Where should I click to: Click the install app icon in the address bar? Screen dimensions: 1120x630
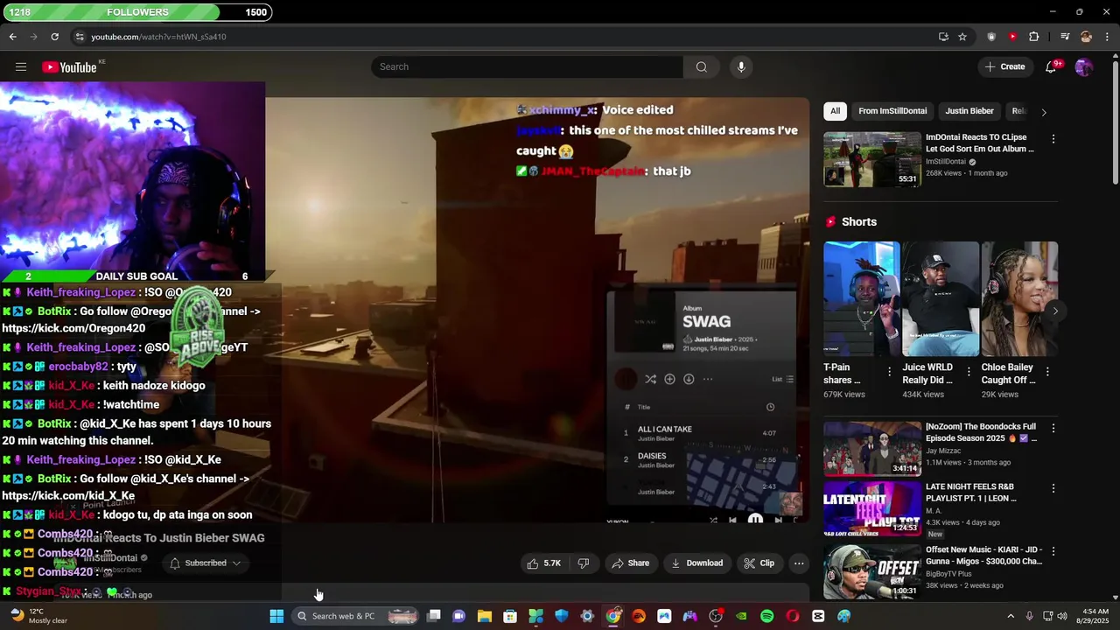point(943,37)
